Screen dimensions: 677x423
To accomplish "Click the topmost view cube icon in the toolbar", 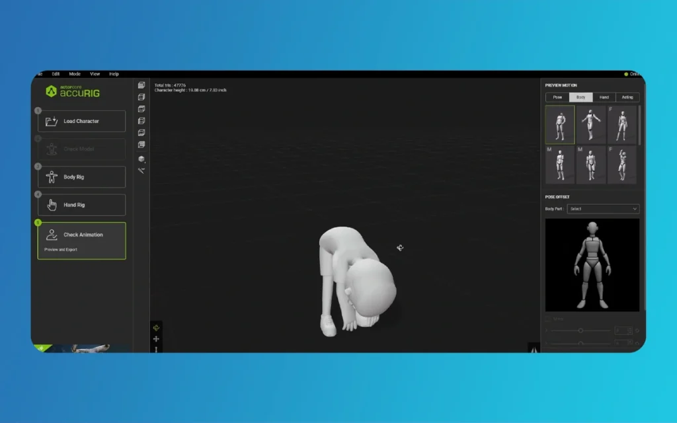I will [x=141, y=85].
